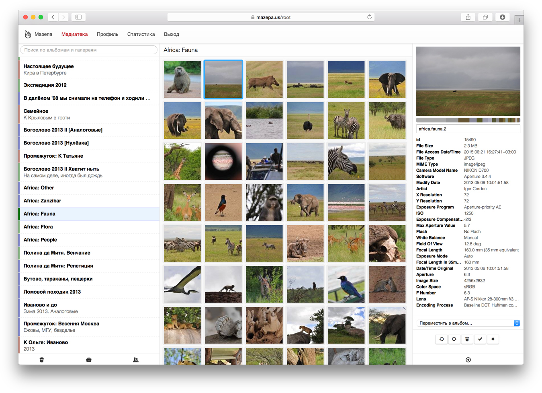
Task: Select the flying stork thumbnail
Action: [x=182, y=284]
